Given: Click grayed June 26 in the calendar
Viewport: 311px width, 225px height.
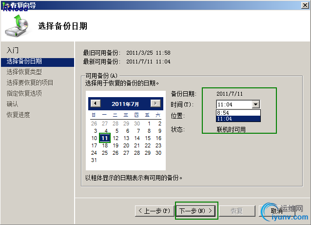Looking at the screenshot, I should [94, 123].
